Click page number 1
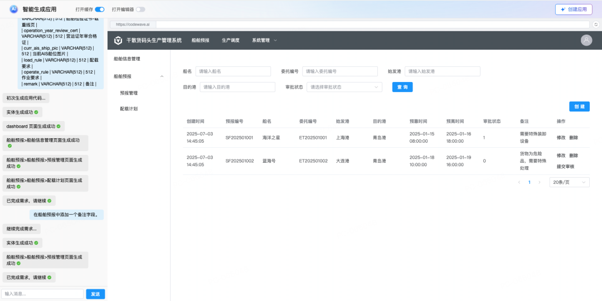This screenshot has width=602, height=301. 530,182
